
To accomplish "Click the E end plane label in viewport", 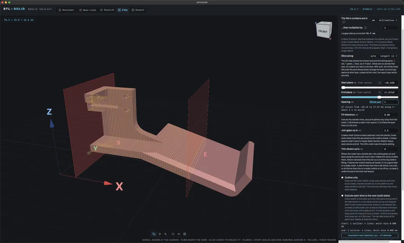I will click(x=205, y=155).
